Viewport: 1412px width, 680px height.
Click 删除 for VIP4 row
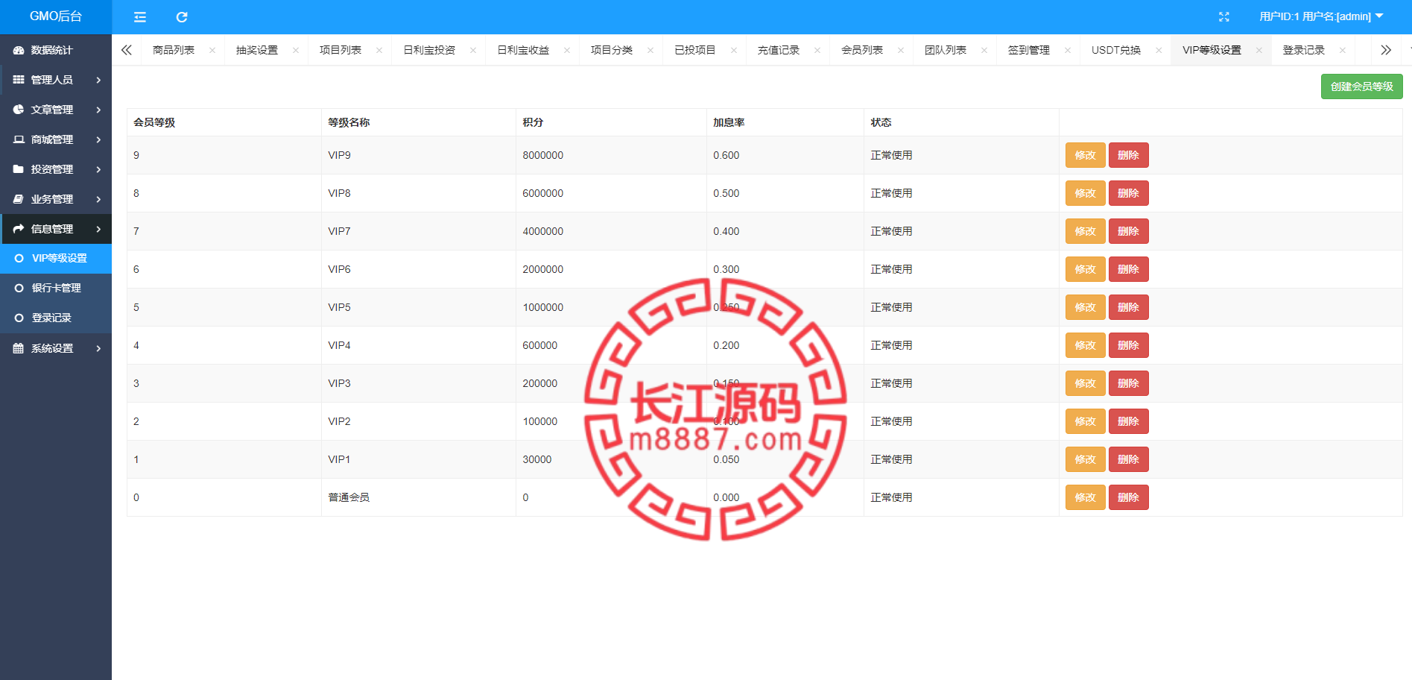1128,345
